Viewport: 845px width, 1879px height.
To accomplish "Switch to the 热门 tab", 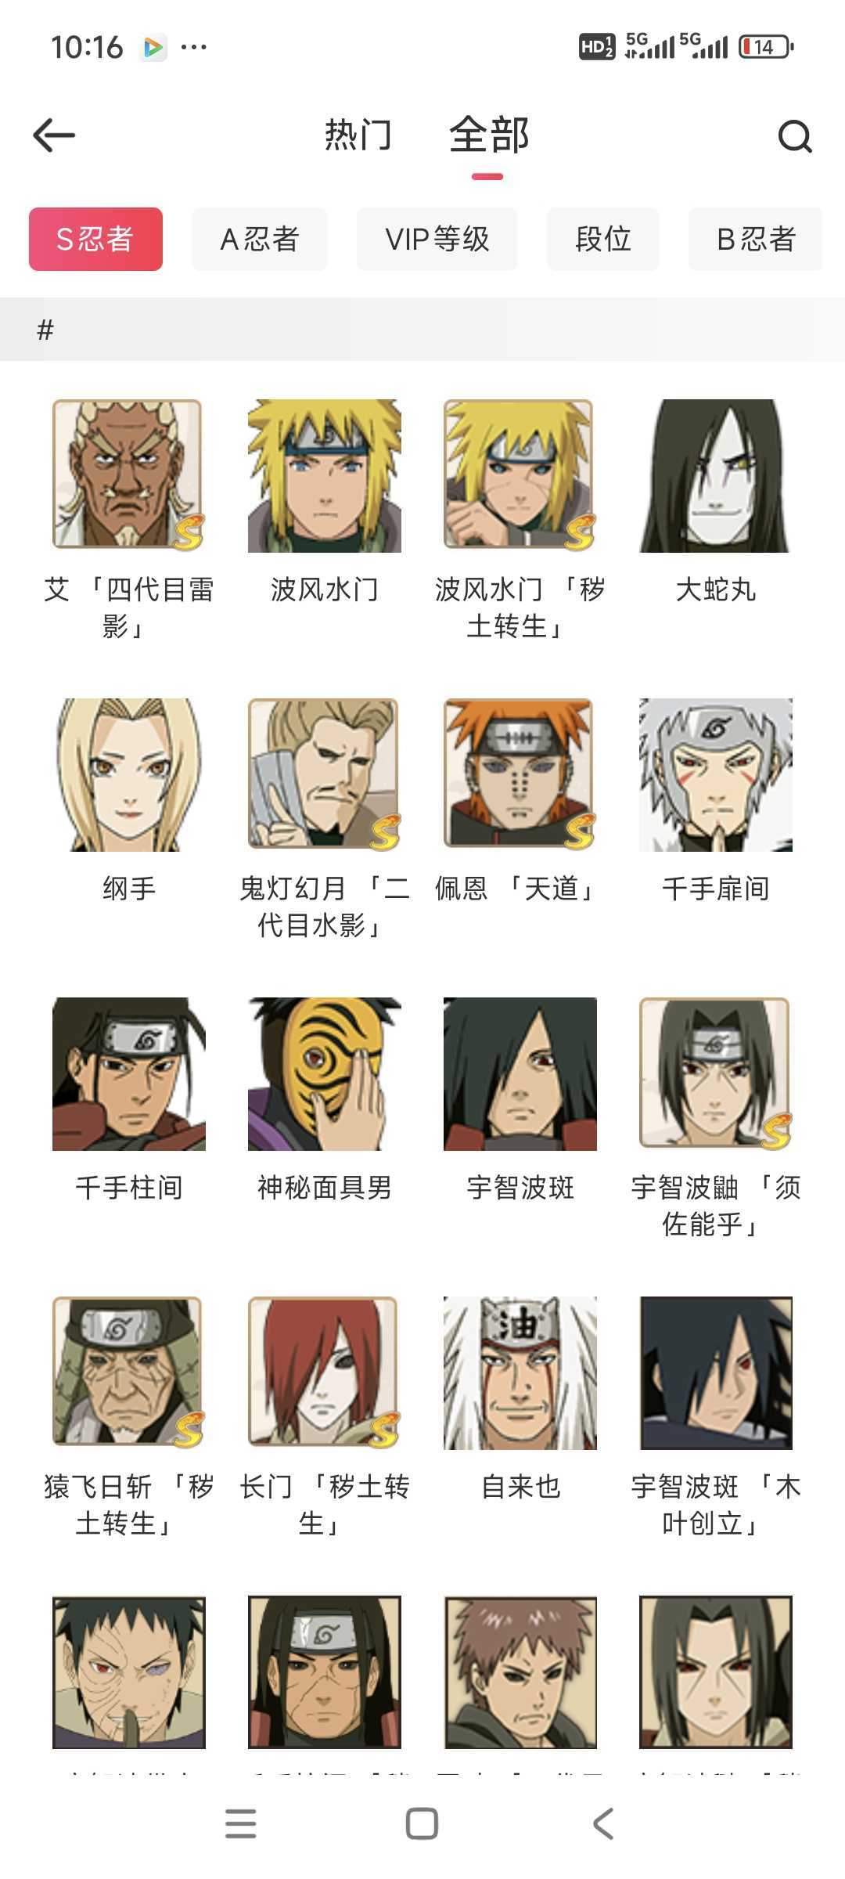I will (358, 135).
